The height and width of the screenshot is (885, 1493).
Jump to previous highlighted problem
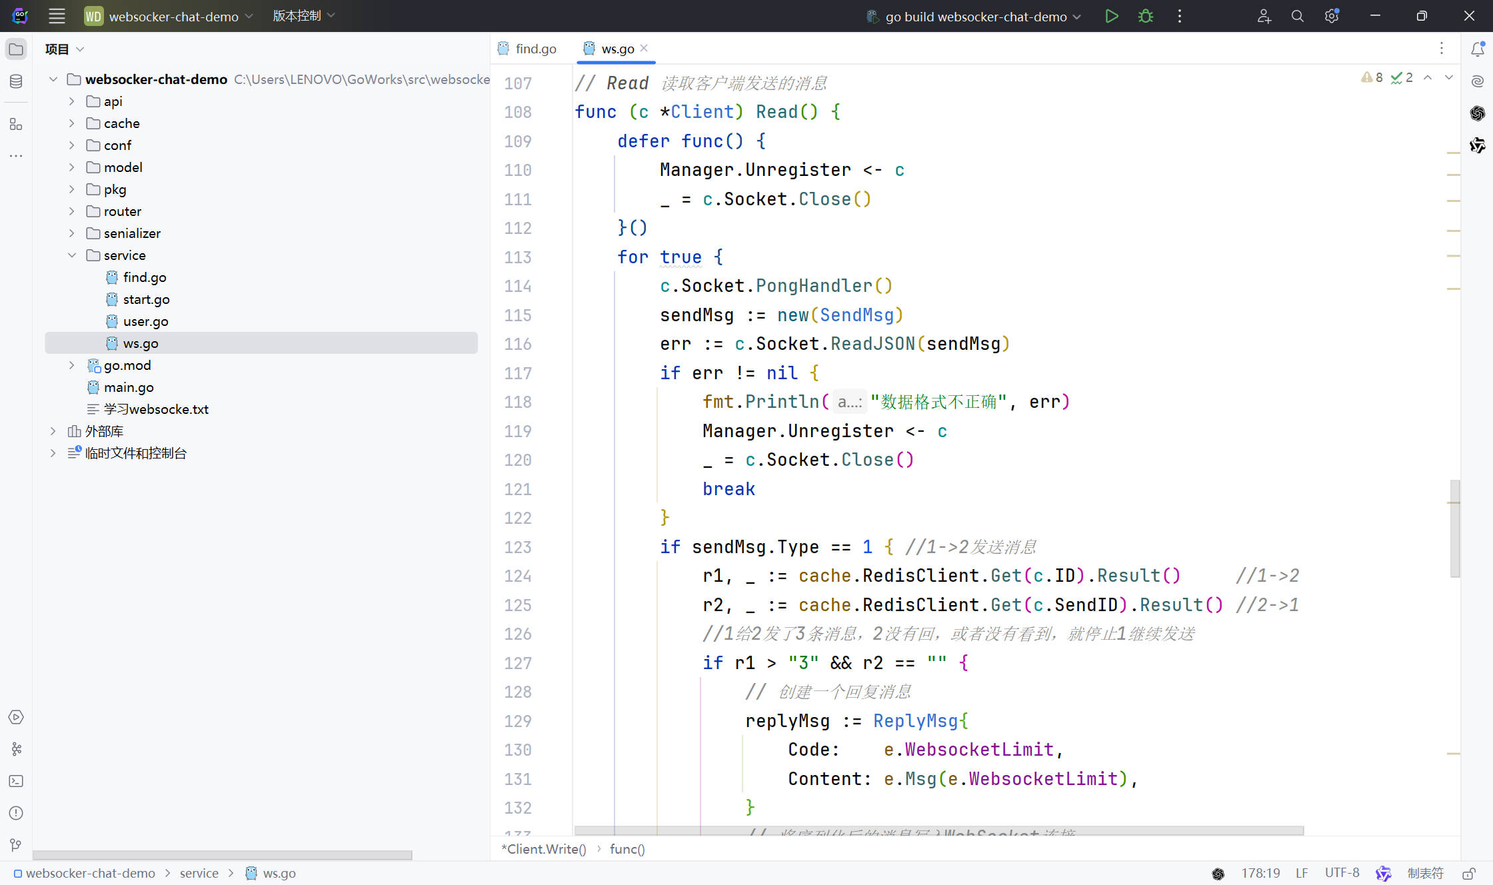point(1428,77)
